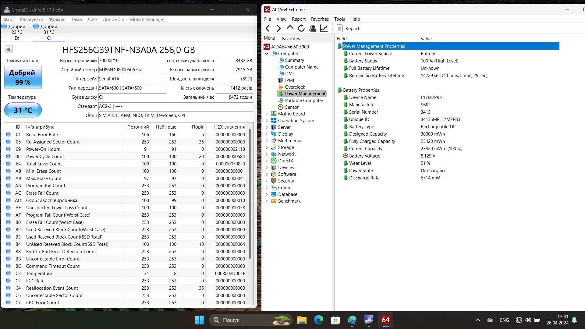Image resolution: width=585 pixels, height=329 pixels.
Task: Click the AIDA64 home navigation icon
Action: [289, 28]
